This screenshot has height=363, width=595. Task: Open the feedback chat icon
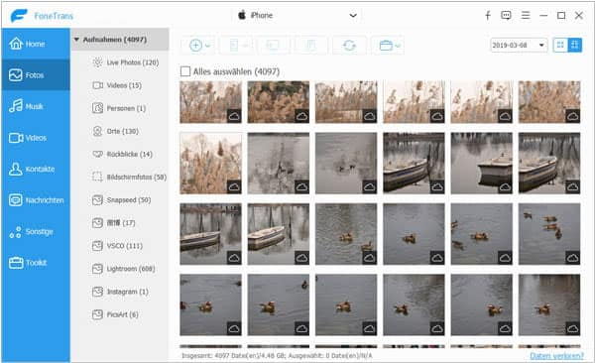[x=506, y=15]
